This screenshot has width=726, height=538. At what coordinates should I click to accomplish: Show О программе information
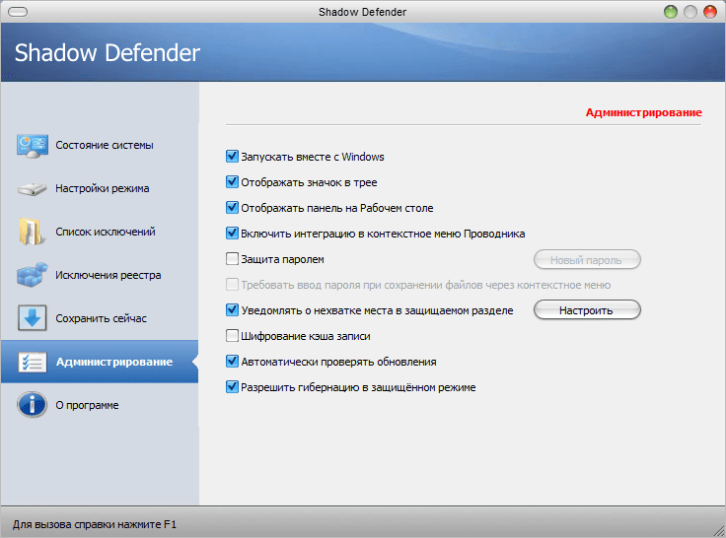100,405
